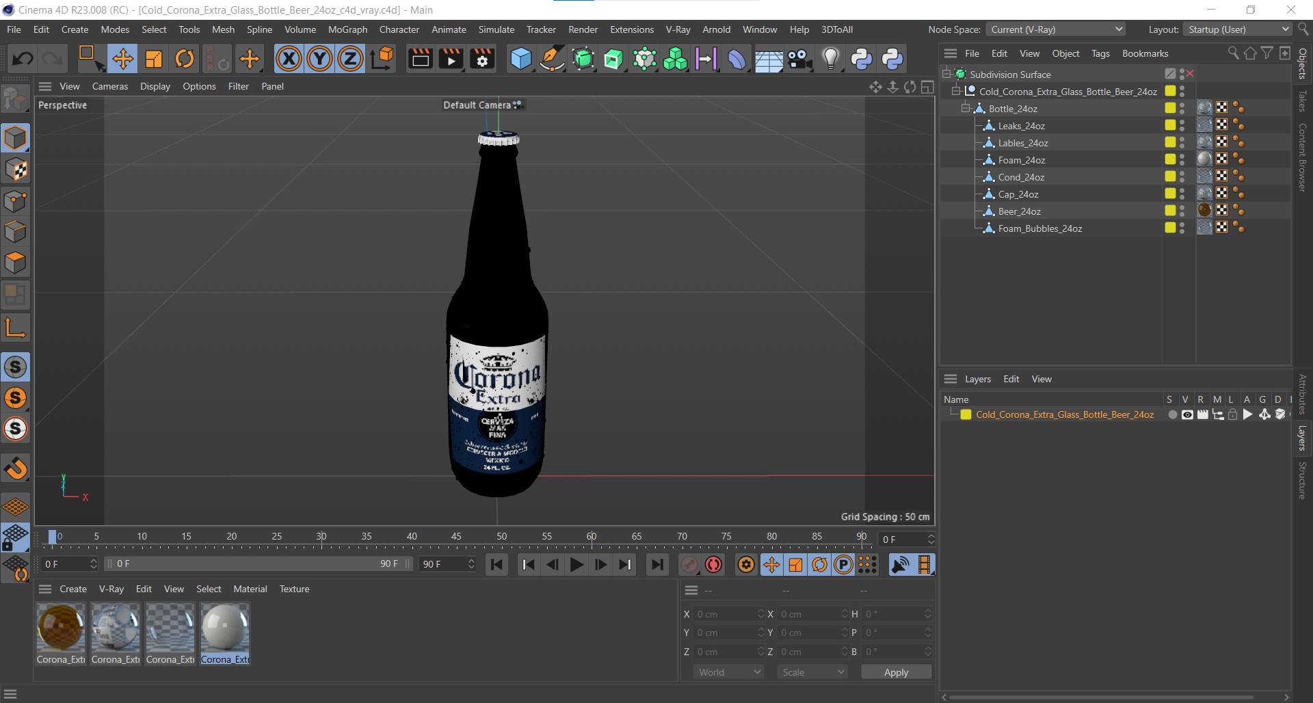Toggle Y axis lock
This screenshot has height=703, width=1313.
[319, 59]
